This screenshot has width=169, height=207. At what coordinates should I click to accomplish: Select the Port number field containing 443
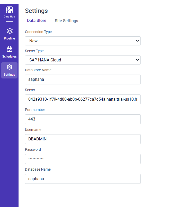[83, 119]
